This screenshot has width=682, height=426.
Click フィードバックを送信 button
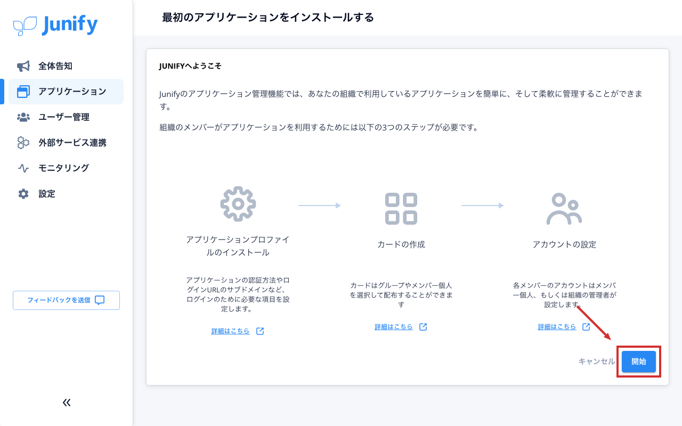(66, 300)
